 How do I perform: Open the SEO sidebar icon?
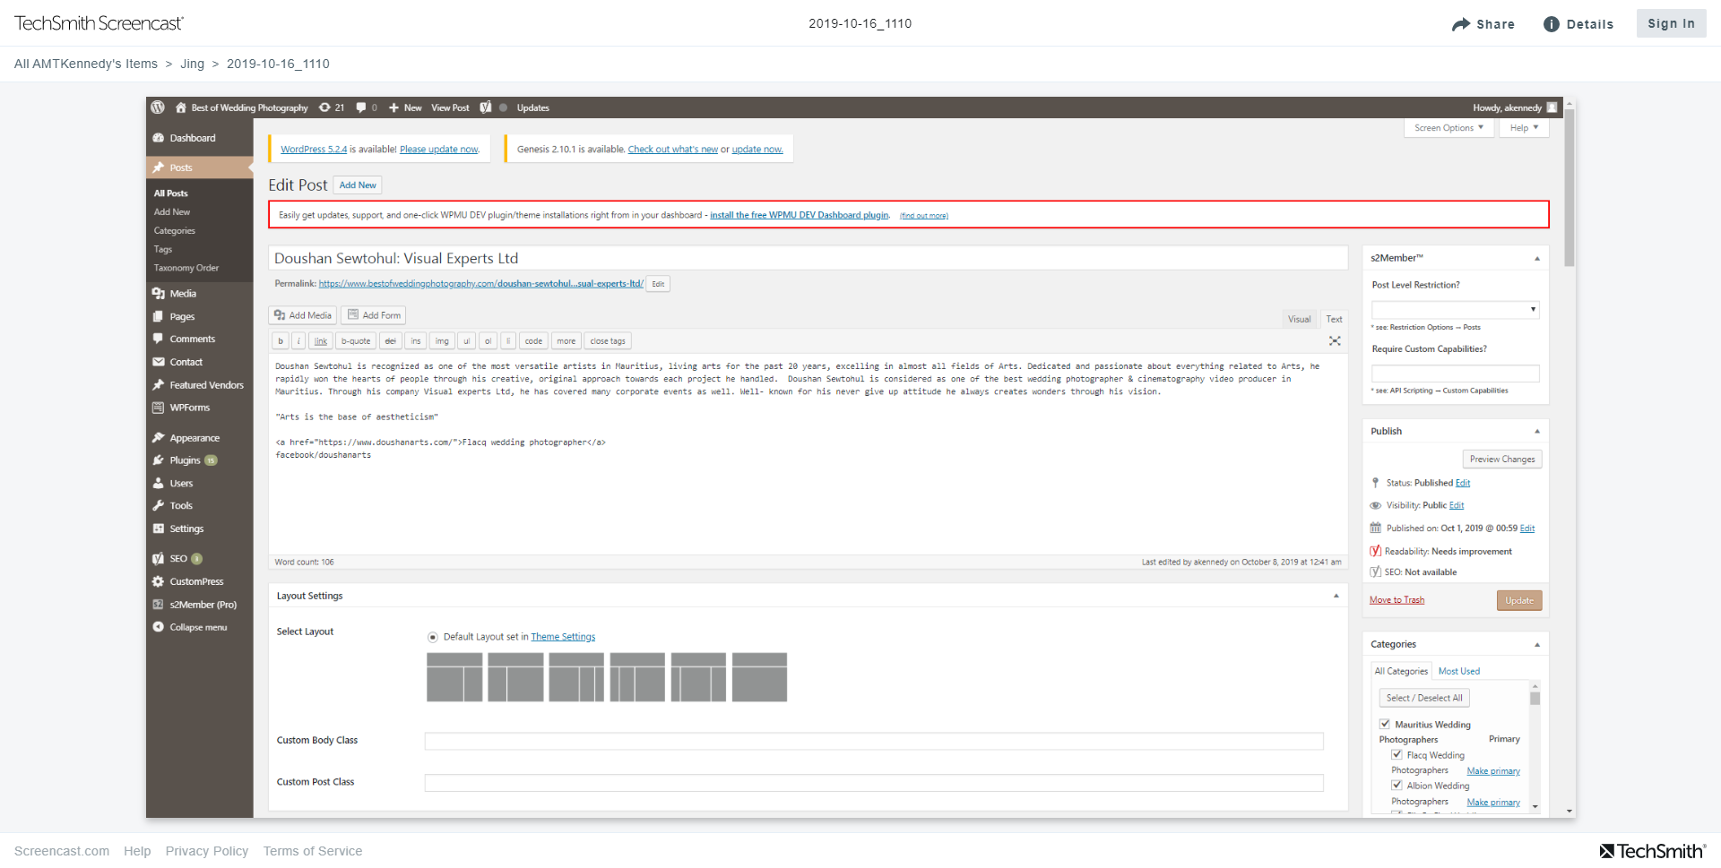tap(158, 558)
